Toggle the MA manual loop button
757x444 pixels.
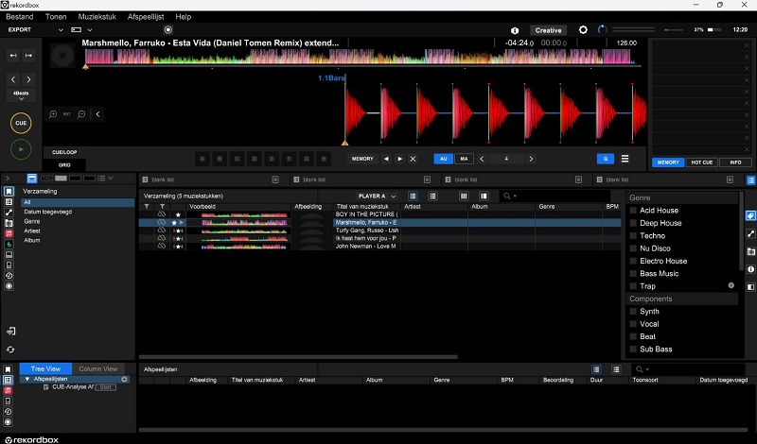[464, 159]
